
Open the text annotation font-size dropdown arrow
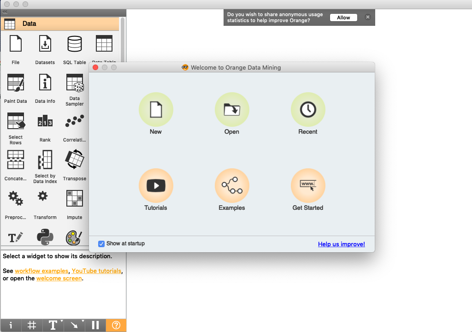tap(62, 321)
